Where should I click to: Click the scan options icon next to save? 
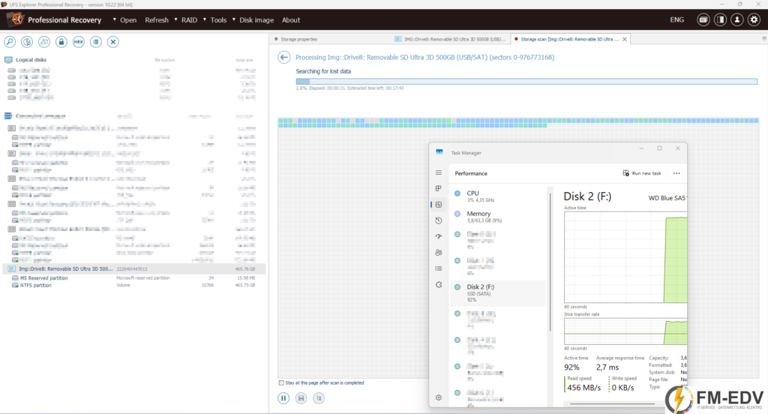(x=319, y=398)
